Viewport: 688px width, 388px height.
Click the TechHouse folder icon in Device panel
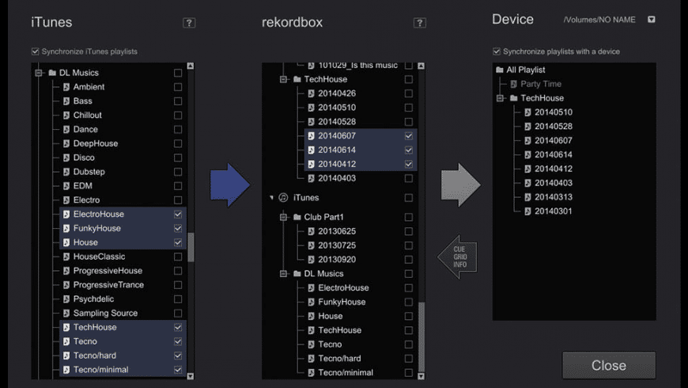coord(514,98)
